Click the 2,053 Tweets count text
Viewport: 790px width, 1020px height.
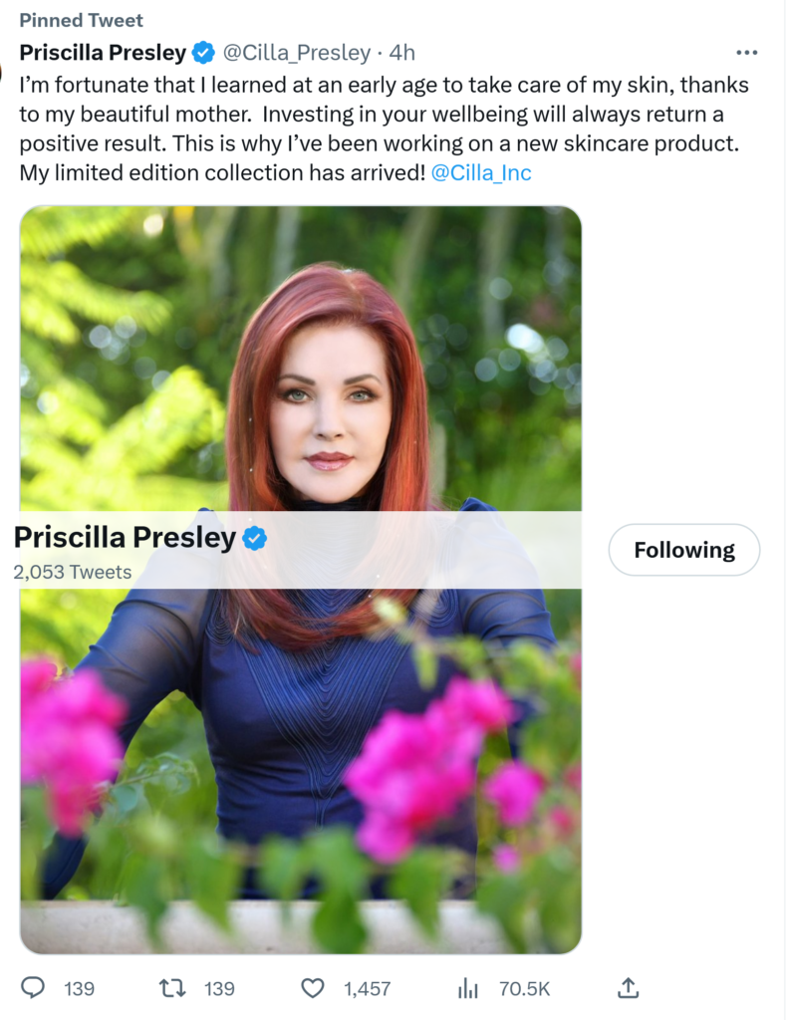(73, 573)
